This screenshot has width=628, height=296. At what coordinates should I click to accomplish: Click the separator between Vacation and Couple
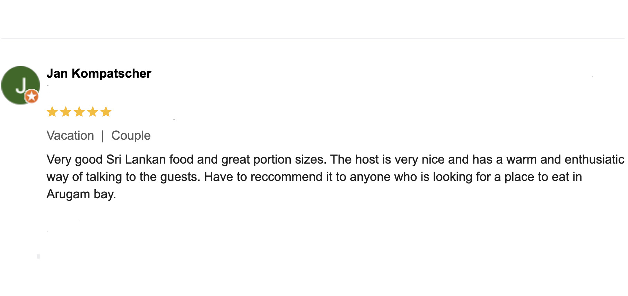tap(103, 136)
